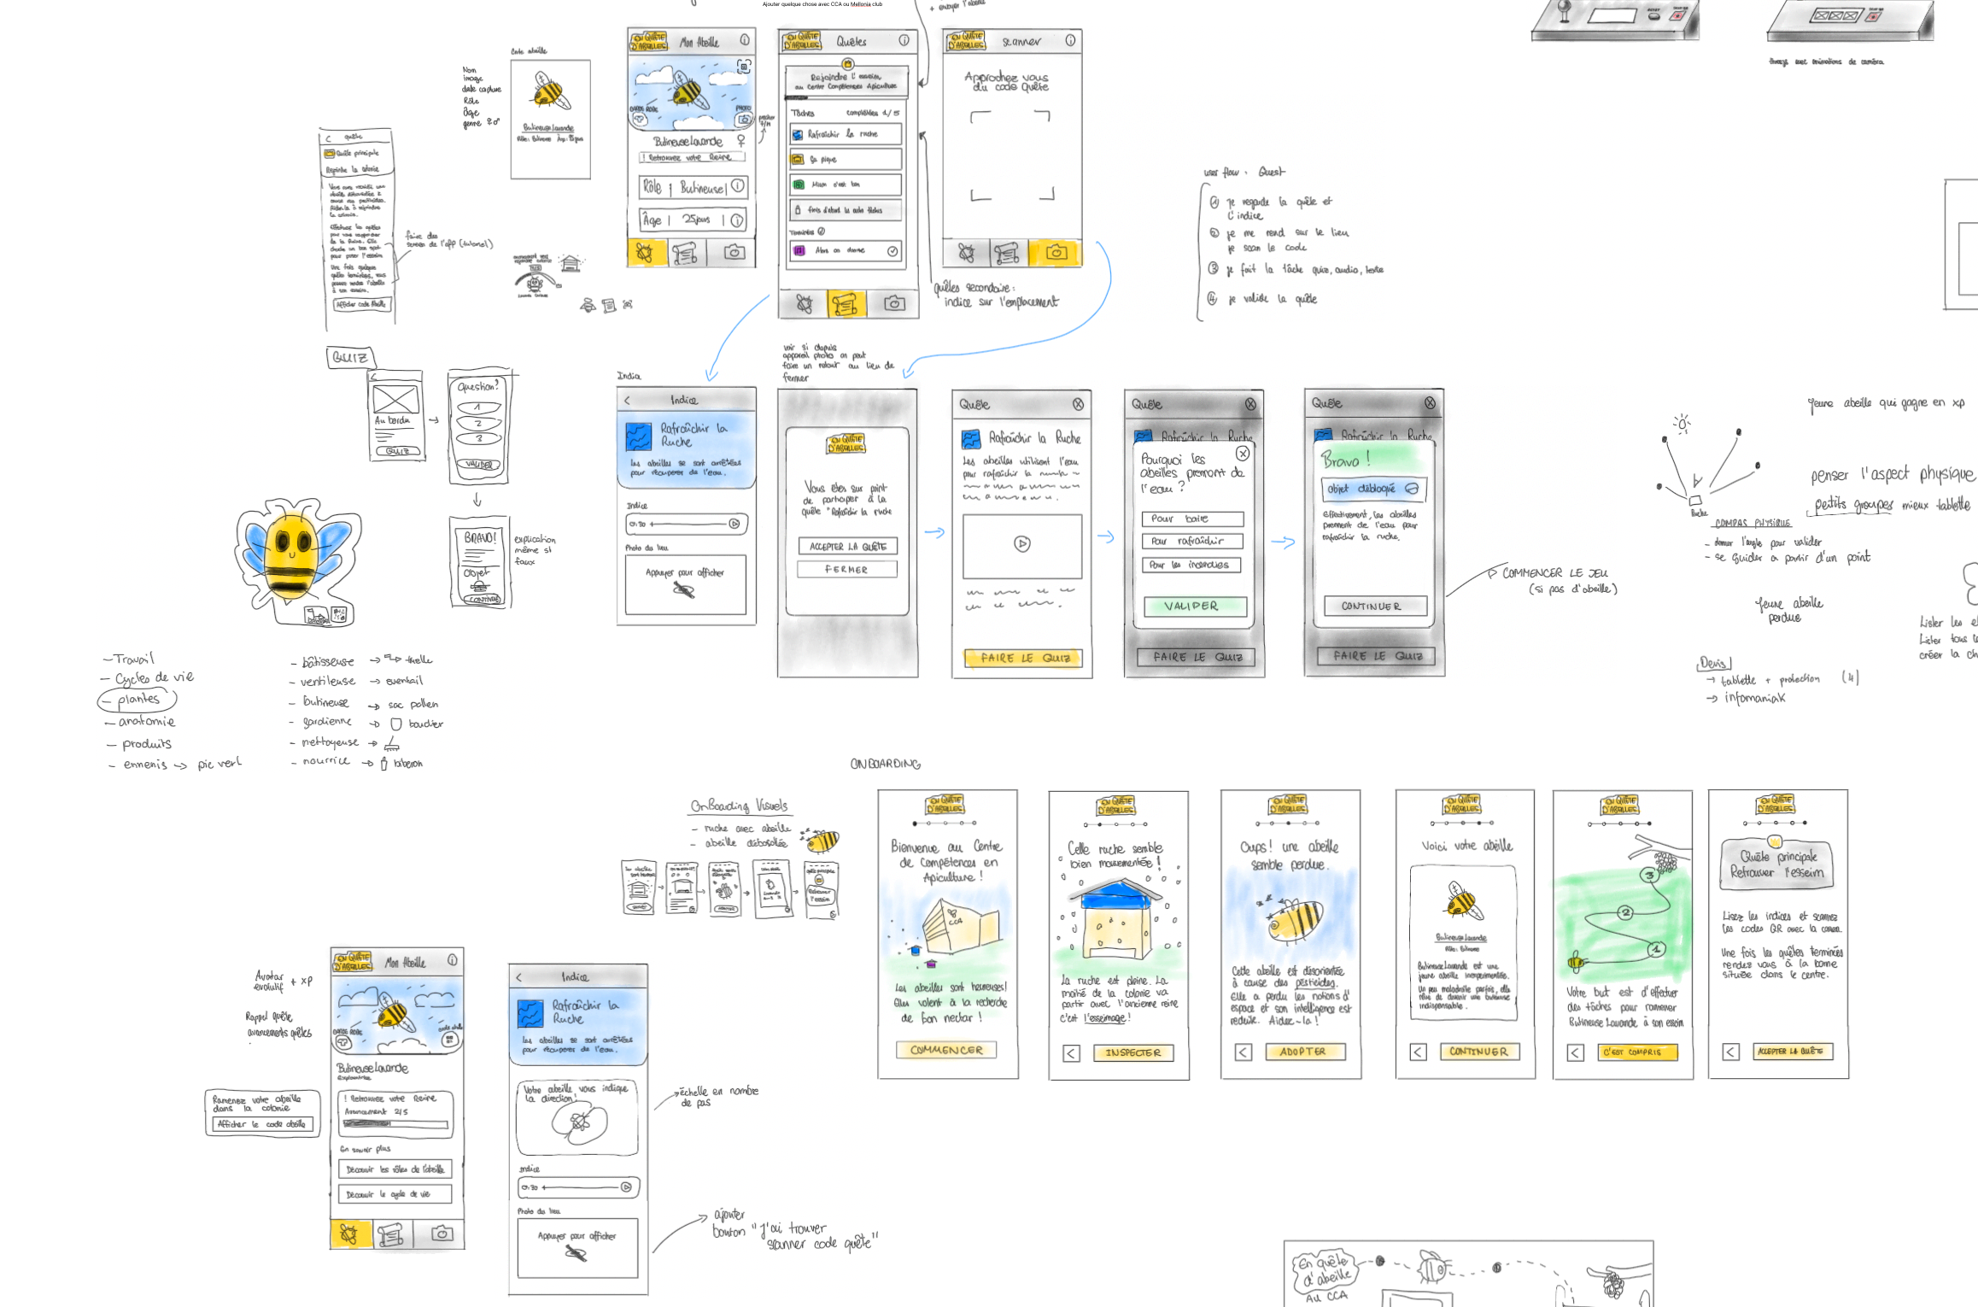Click info icon in the Rôle Butineuse row
This screenshot has width=1978, height=1307.
[x=738, y=186]
